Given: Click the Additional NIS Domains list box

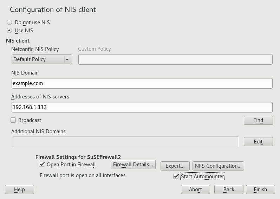Looking at the screenshot, I should (125, 142).
